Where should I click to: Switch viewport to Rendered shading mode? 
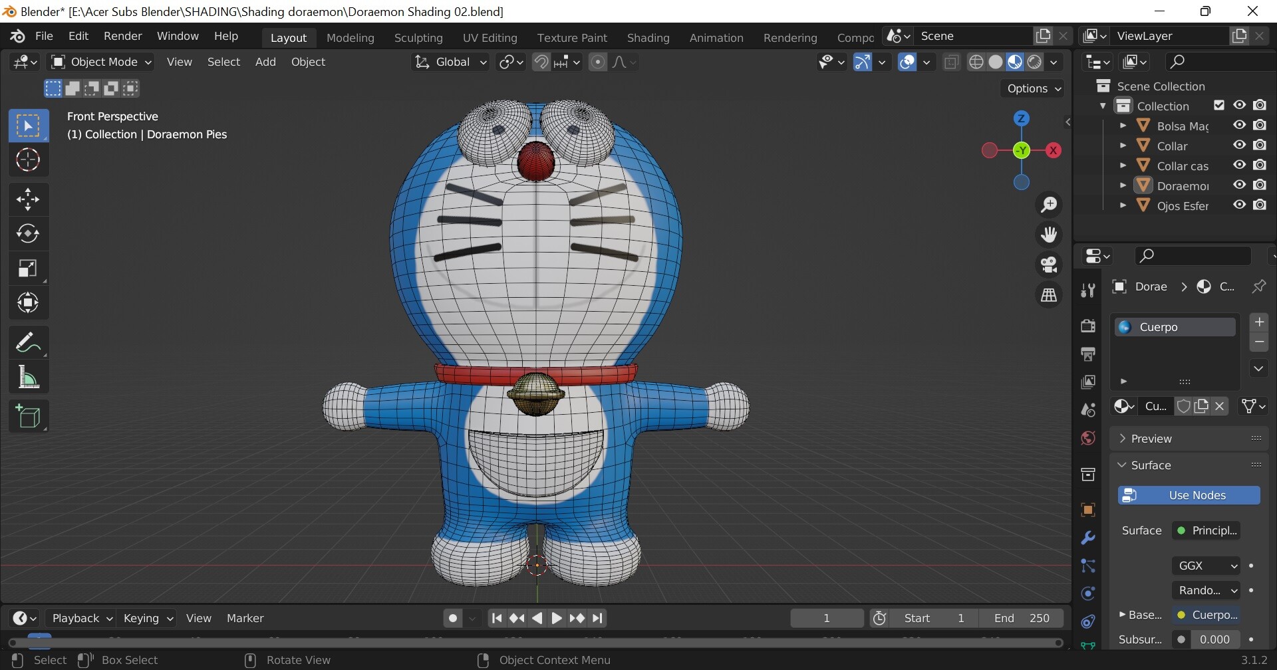1033,61
